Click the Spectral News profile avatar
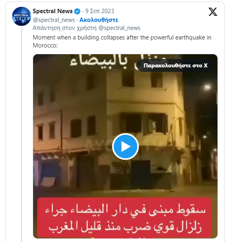241x242 pixels. tap(22, 16)
